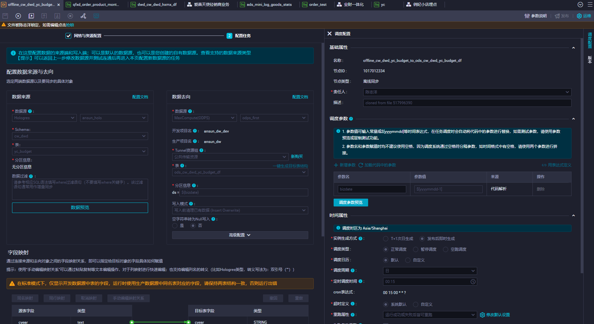Image resolution: width=594 pixels, height=324 pixels.
Task: Open the hamburger menu at top right
Action: (x=590, y=5)
